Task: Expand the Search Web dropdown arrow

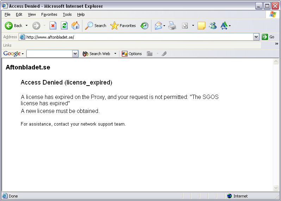Action: (x=115, y=54)
